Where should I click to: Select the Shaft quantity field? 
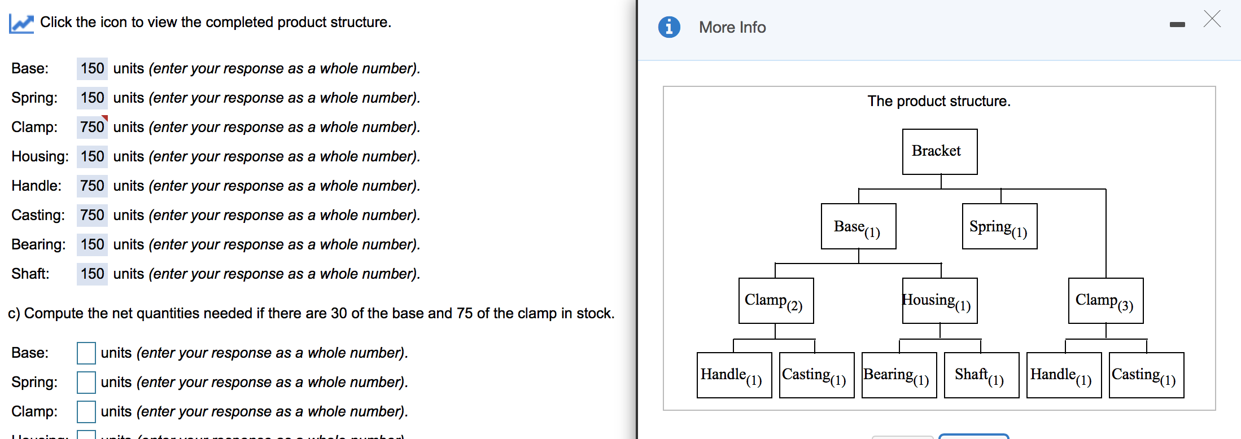tap(92, 274)
